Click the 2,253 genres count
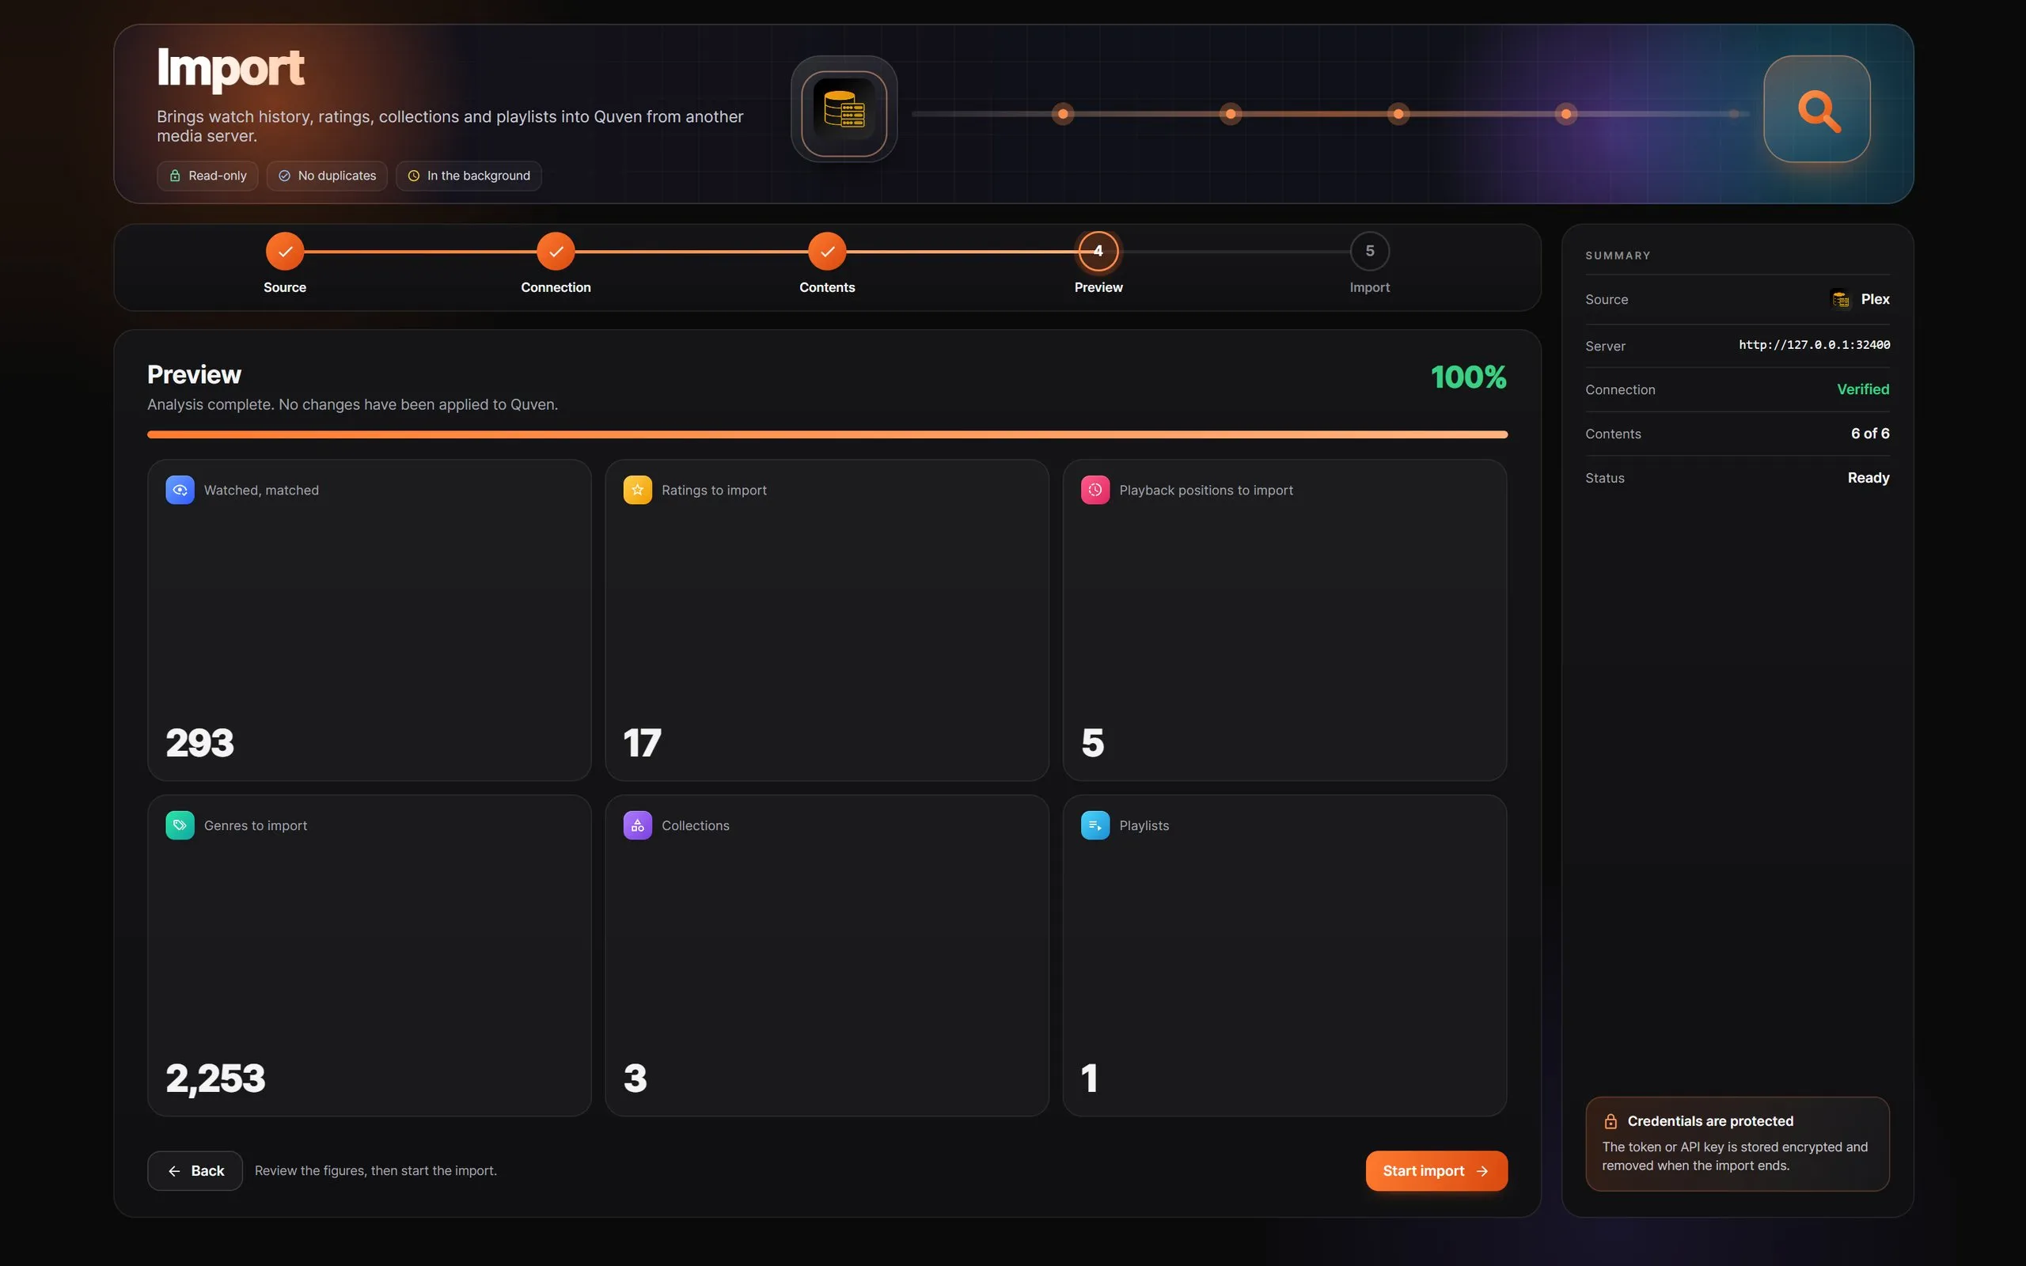The width and height of the screenshot is (2026, 1266). click(215, 1078)
